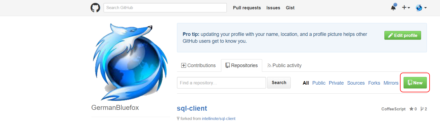Click the fork count on sql-client
Viewport: 440px width, 123px height.
424,109
